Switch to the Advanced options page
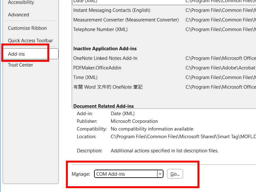Viewport: 256px width, 192px height. 18,14
